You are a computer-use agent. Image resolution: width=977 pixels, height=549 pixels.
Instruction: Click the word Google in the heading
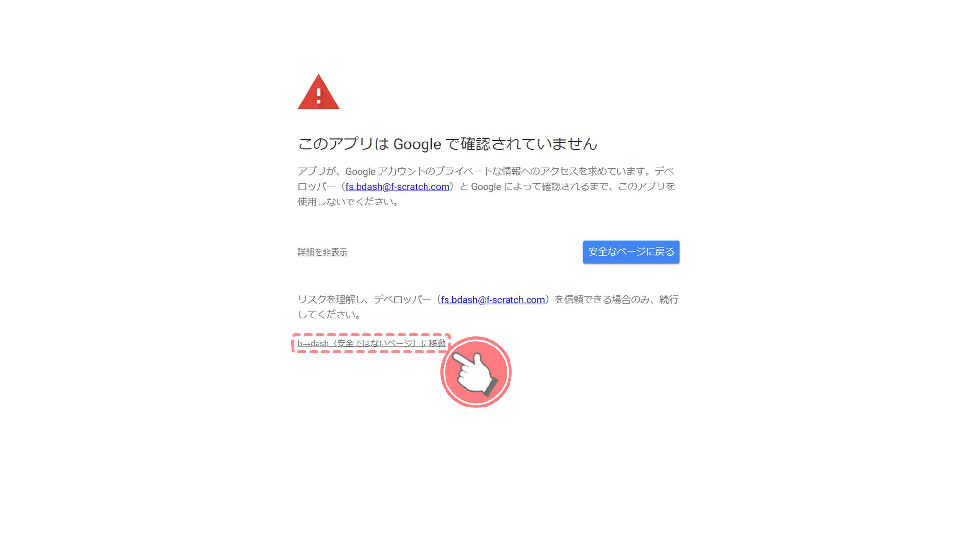point(417,144)
